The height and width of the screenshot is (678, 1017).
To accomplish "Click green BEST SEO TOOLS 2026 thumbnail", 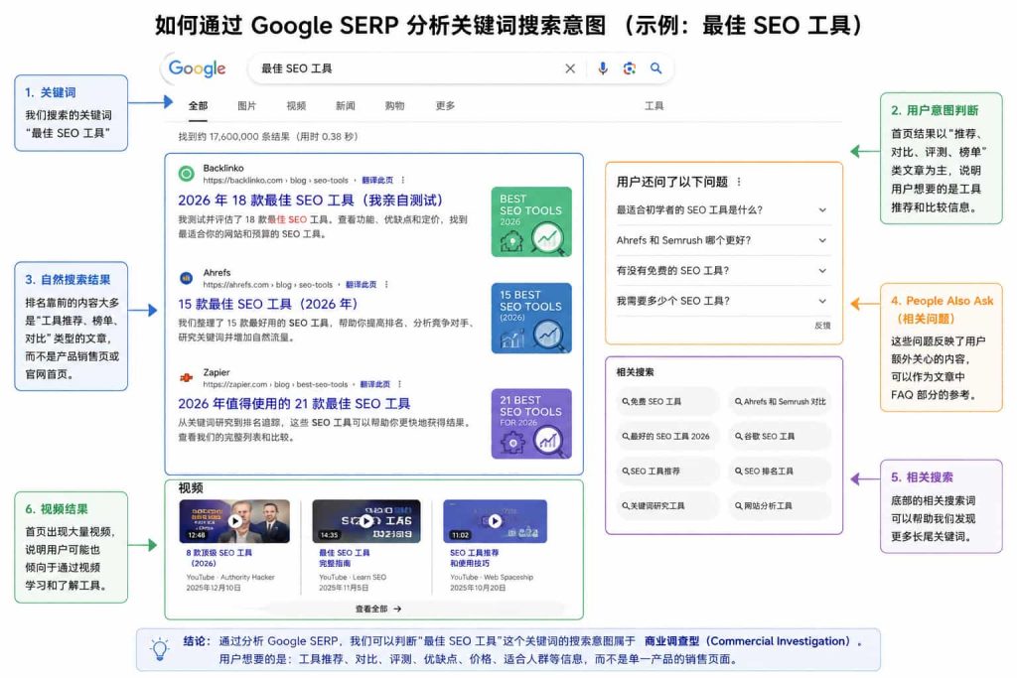I will pos(532,221).
